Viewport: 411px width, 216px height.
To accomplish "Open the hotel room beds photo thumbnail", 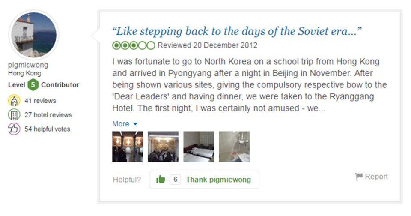I will coord(199,147).
